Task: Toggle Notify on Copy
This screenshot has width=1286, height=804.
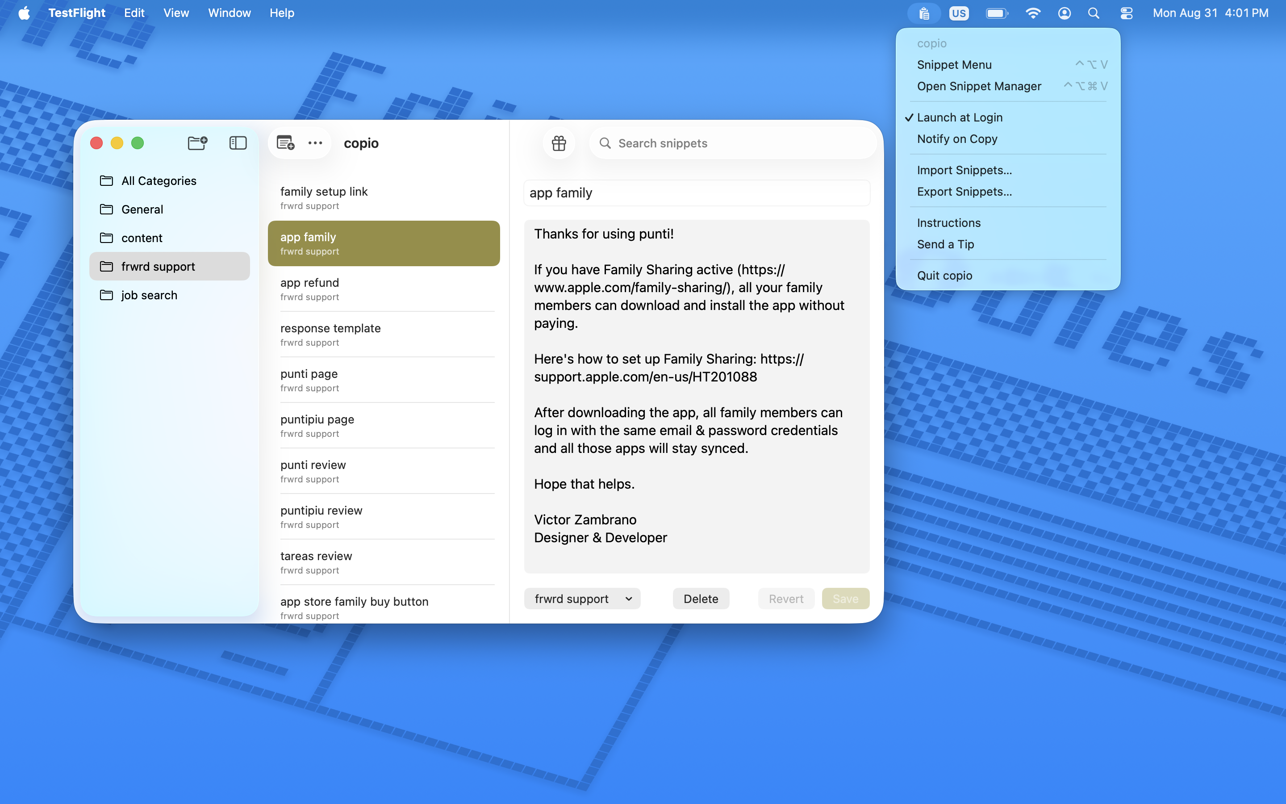Action: [1007, 139]
